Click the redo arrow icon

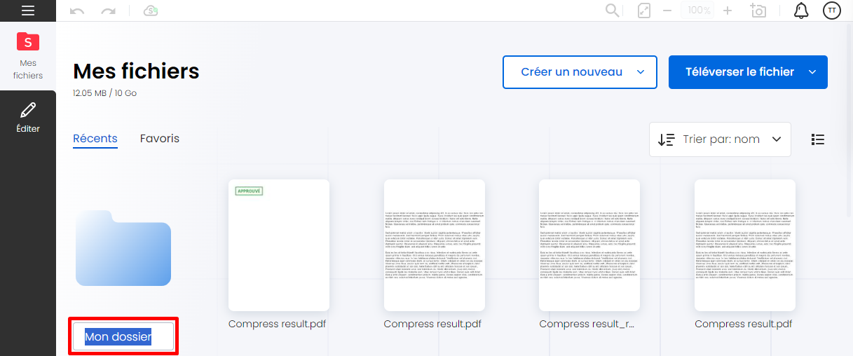[108, 11]
